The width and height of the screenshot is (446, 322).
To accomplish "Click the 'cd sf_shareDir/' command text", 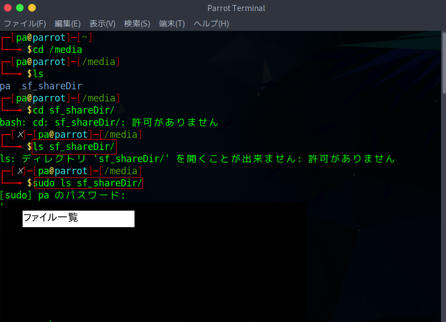I will (74, 110).
